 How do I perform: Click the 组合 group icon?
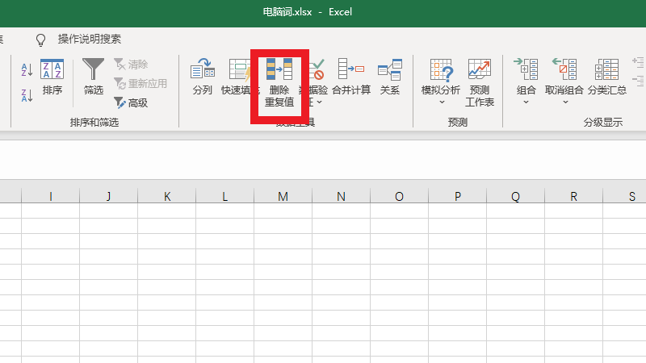point(526,69)
